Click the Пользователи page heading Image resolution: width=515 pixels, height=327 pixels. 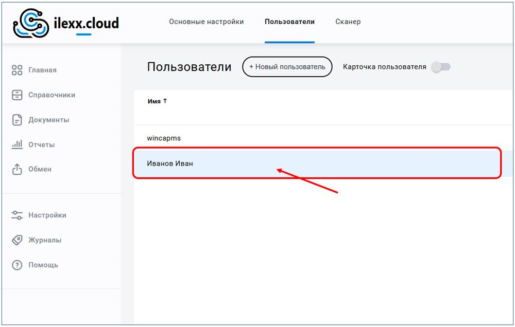[x=189, y=67]
